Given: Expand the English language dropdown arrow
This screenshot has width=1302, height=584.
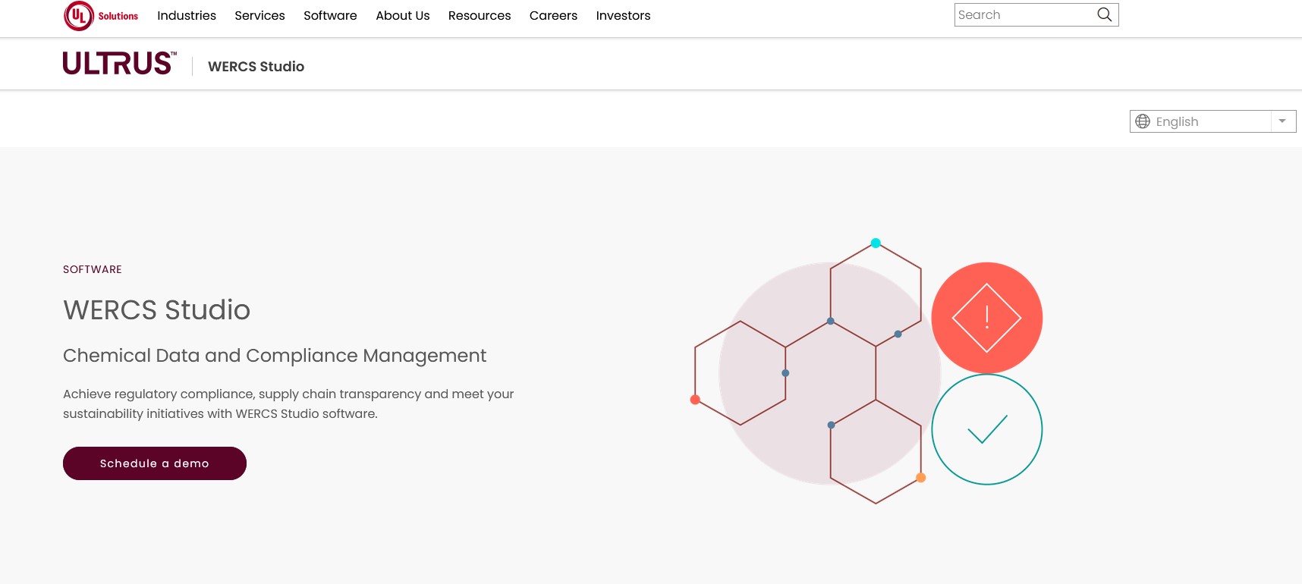Looking at the screenshot, I should (1282, 121).
